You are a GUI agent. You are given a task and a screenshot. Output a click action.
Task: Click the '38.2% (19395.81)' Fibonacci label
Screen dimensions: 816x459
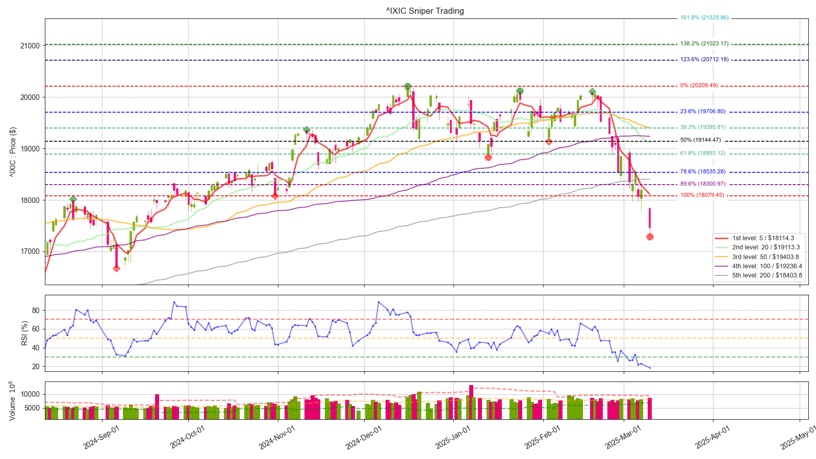(703, 127)
